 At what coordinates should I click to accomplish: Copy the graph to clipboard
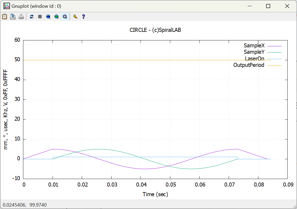pos(5,17)
